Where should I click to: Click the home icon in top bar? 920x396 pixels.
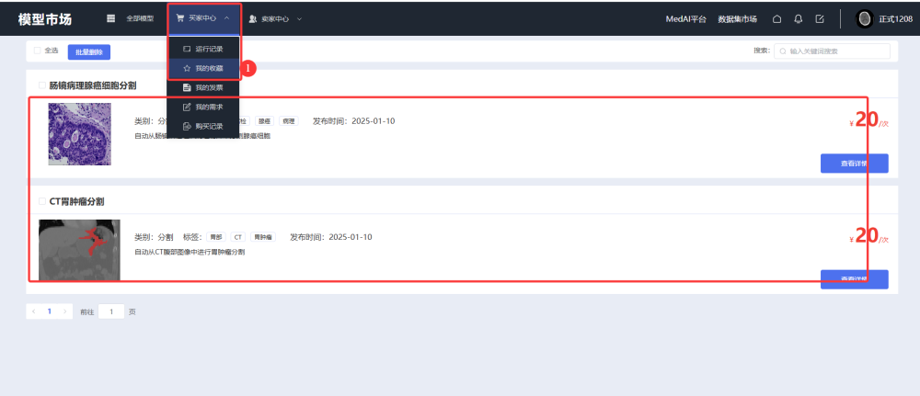click(776, 18)
